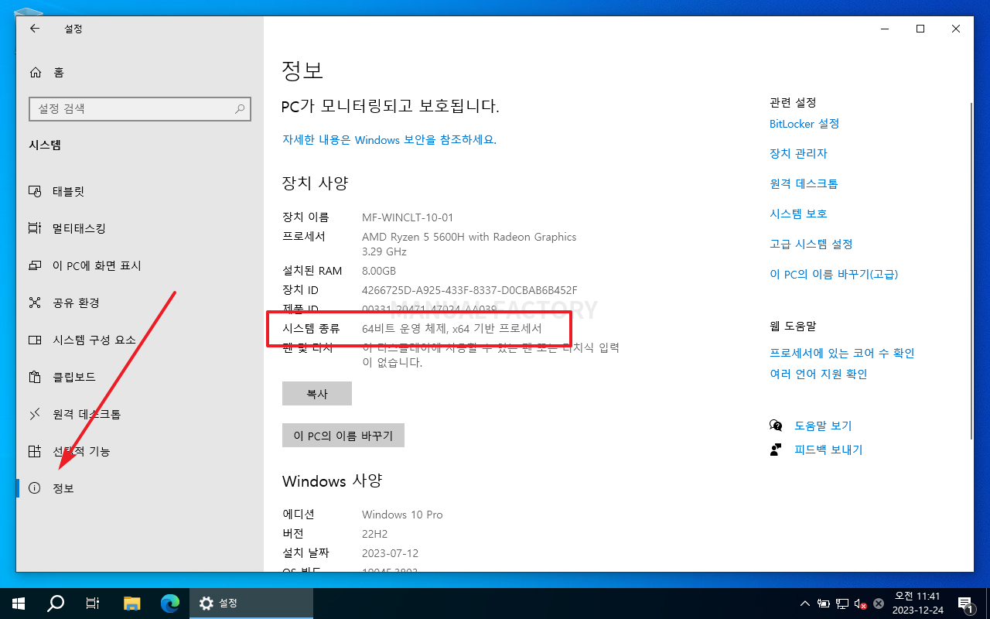Click the Copy (복사) button
The image size is (990, 619).
tap(316, 393)
